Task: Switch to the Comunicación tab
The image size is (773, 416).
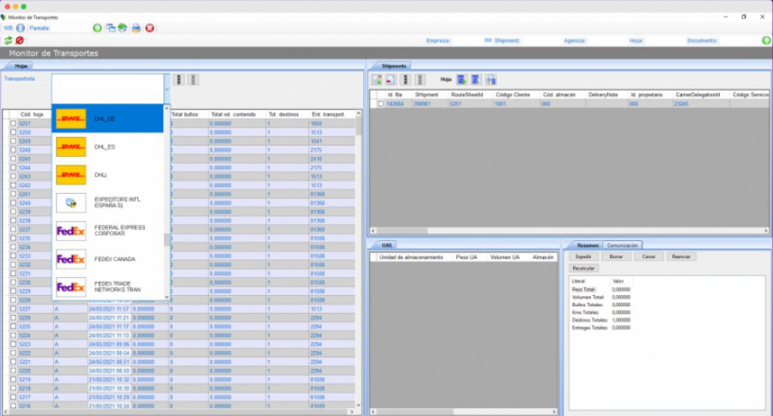Action: 623,245
